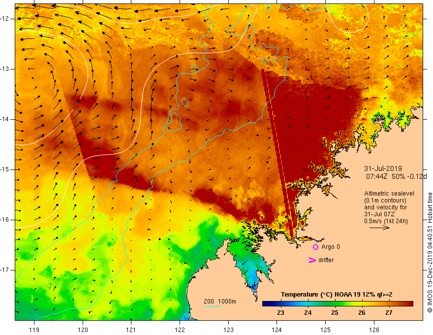
Task: Click the magenta drifter arrowhead legend marker
Action: click(x=312, y=260)
